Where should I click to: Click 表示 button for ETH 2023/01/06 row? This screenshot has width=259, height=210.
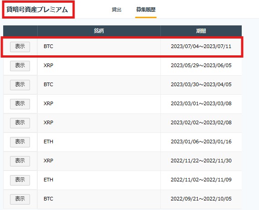coord(20,142)
